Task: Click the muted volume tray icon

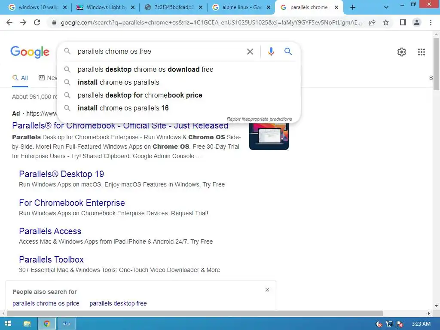Action: coord(379,324)
